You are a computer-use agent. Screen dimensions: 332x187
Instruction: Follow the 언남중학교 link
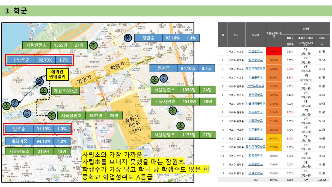click(256, 173)
